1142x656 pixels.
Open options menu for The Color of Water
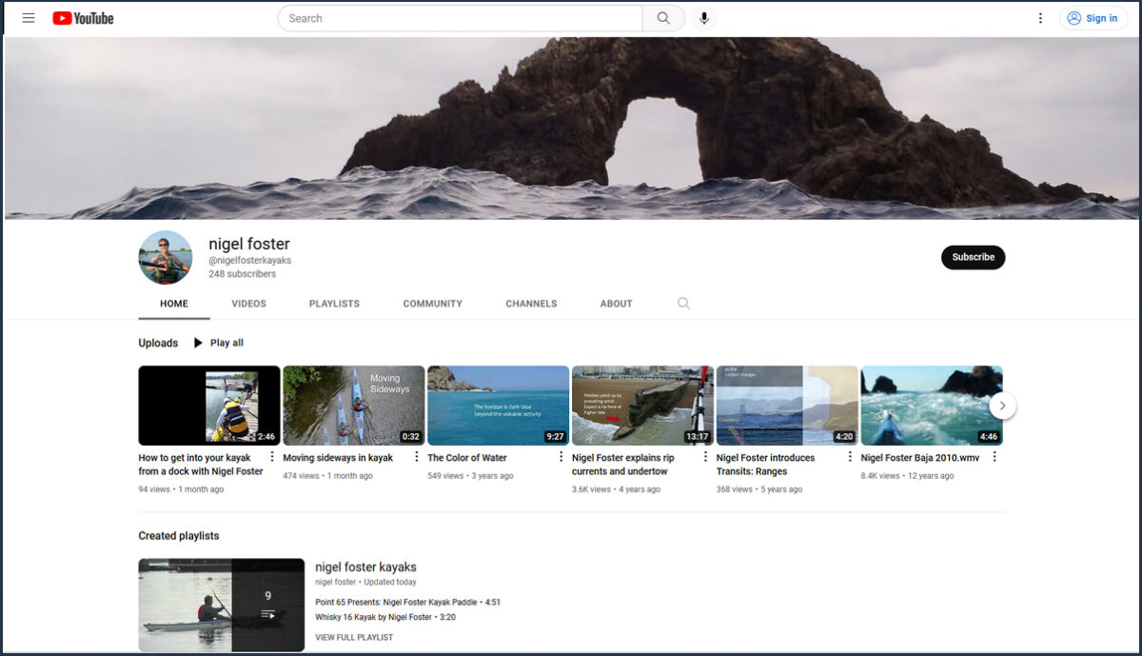(x=561, y=457)
